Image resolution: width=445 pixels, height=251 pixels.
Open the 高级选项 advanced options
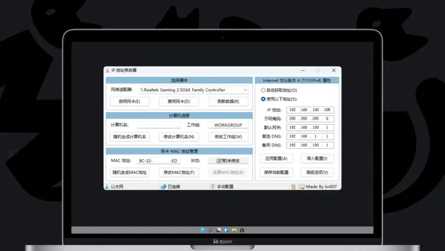[x=317, y=173]
